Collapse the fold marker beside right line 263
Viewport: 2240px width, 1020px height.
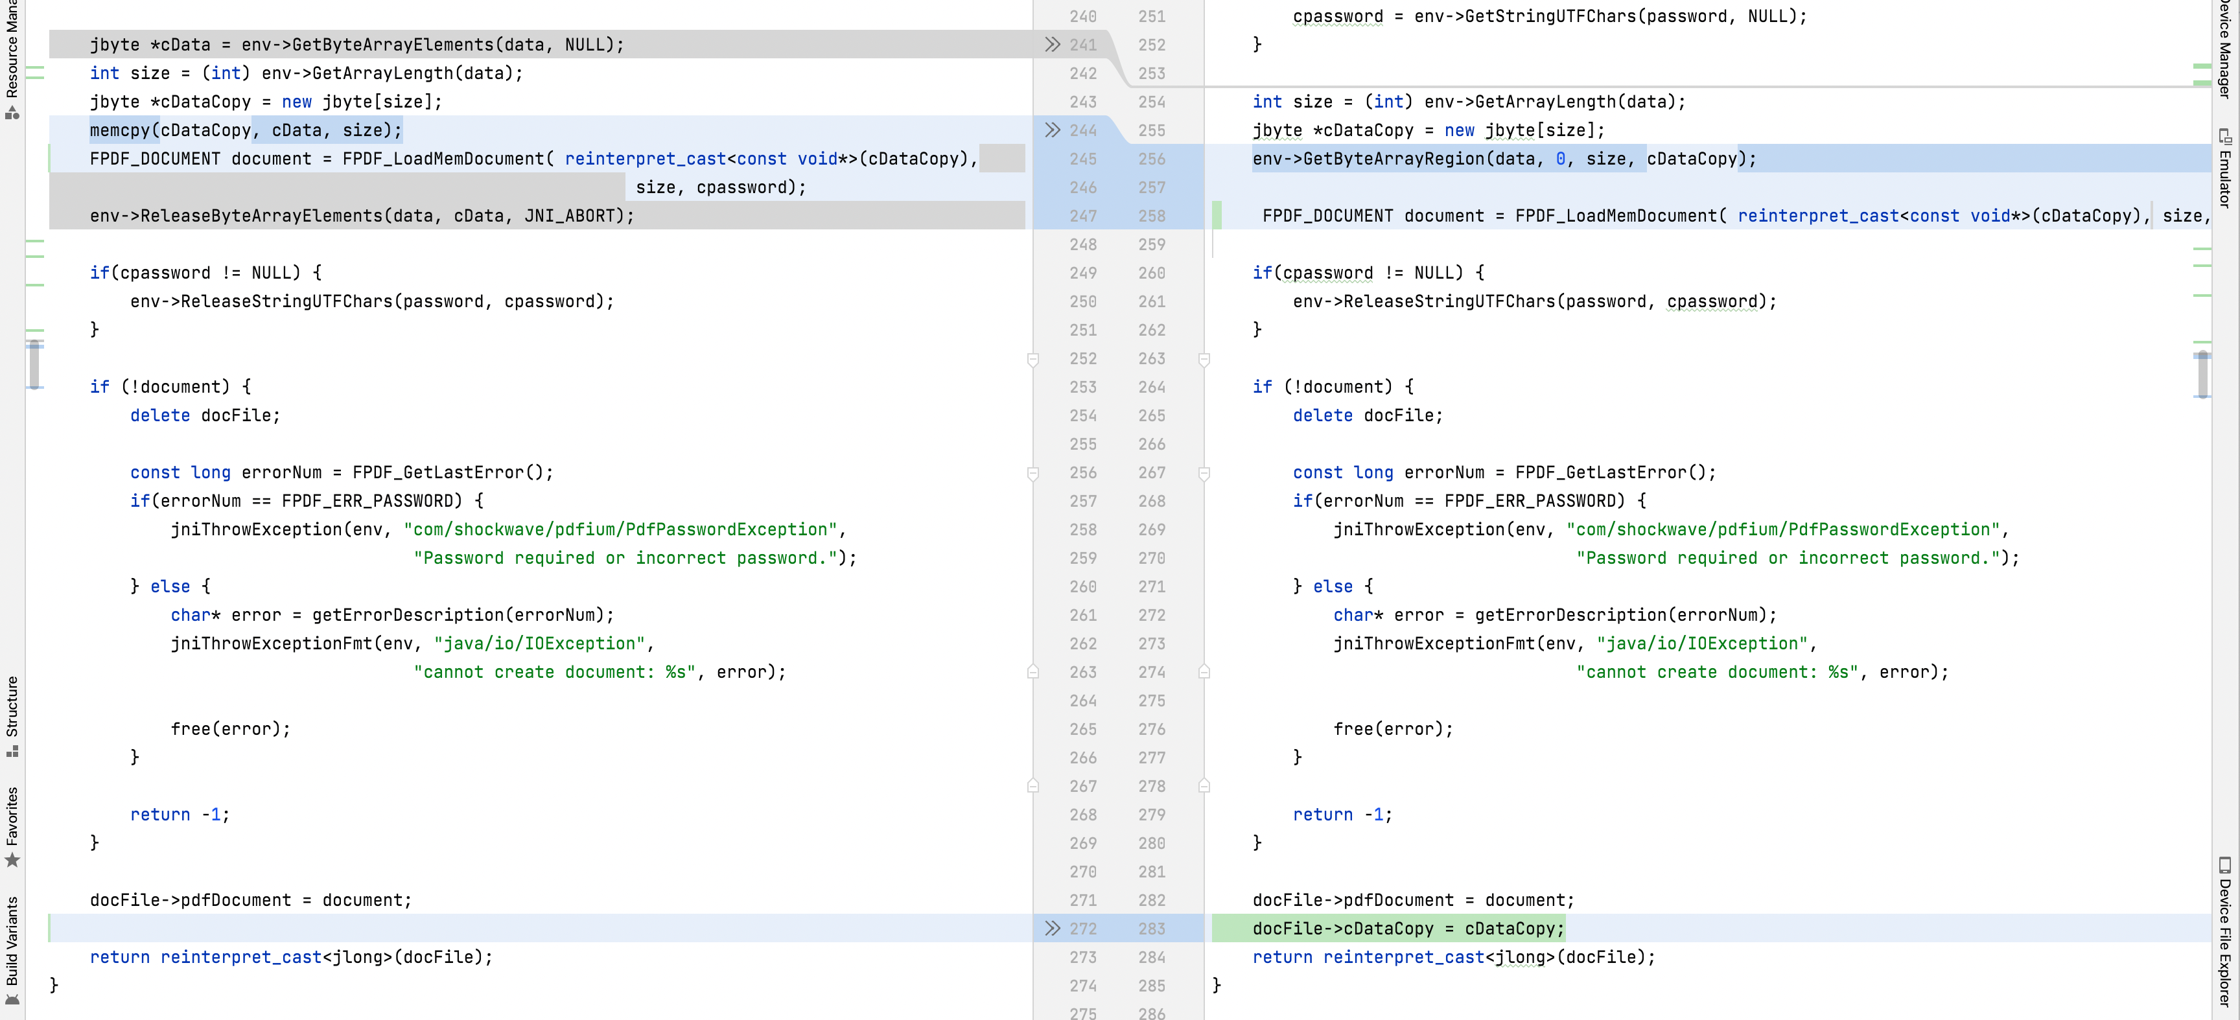1204,359
